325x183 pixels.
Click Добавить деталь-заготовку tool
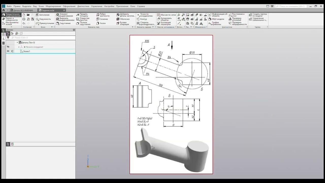126,15
